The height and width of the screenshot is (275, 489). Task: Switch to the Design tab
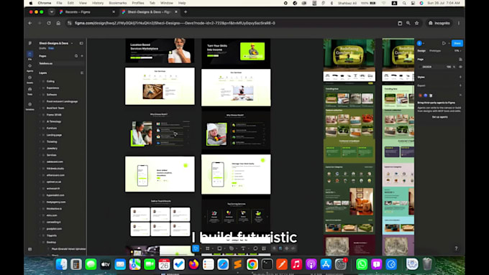[421, 50]
